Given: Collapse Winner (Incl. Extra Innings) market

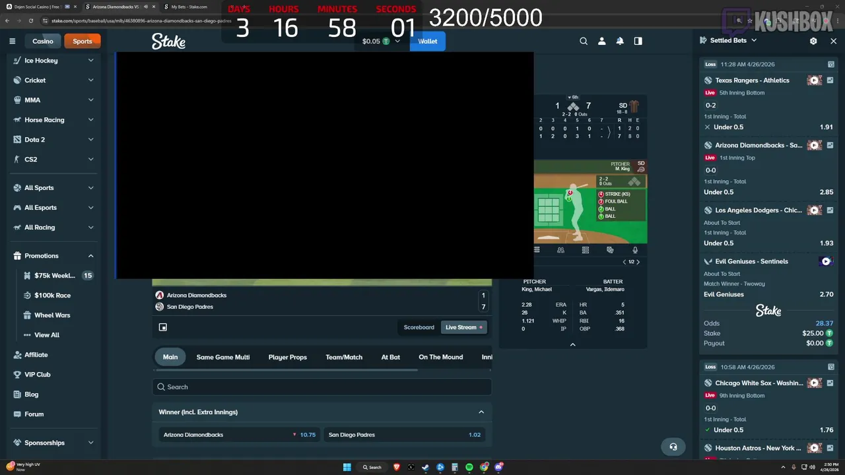Looking at the screenshot, I should coord(481,412).
